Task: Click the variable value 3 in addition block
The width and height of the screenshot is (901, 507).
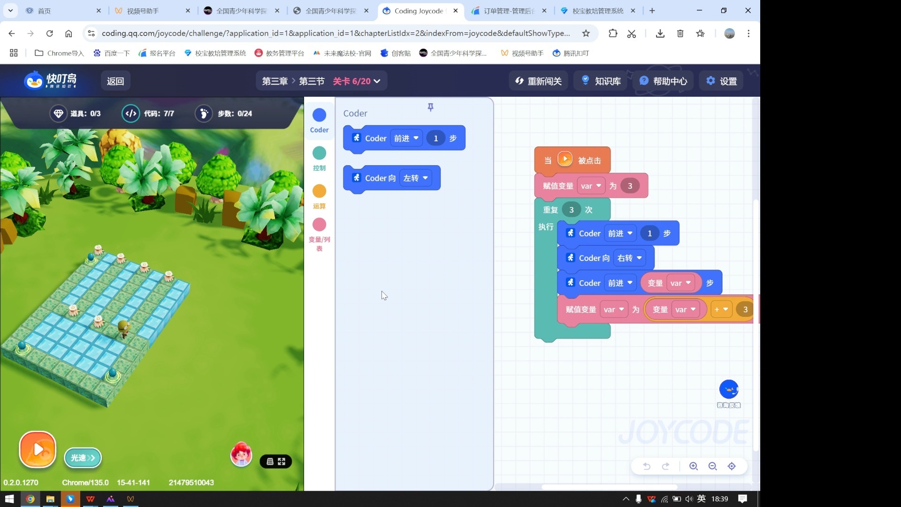Action: (745, 309)
